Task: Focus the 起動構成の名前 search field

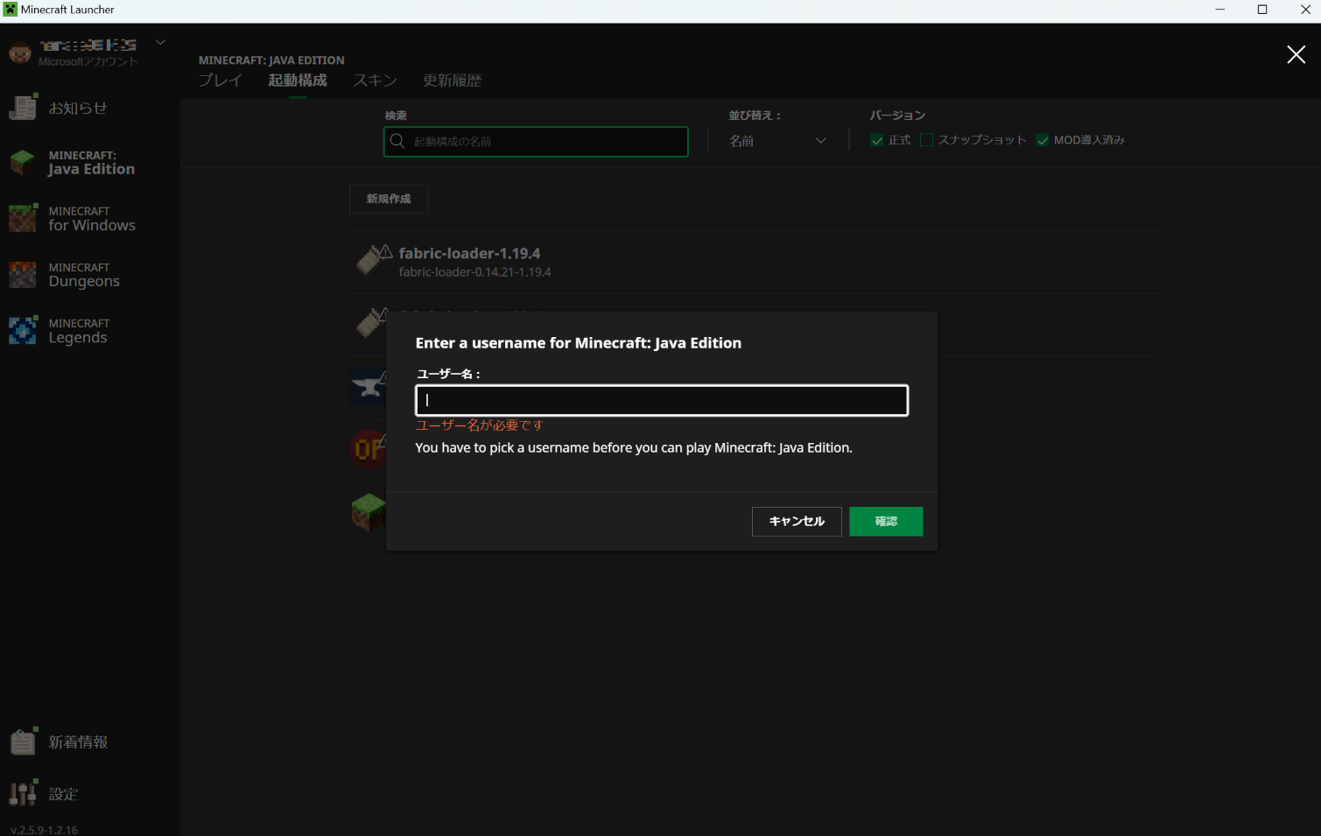Action: click(x=536, y=142)
